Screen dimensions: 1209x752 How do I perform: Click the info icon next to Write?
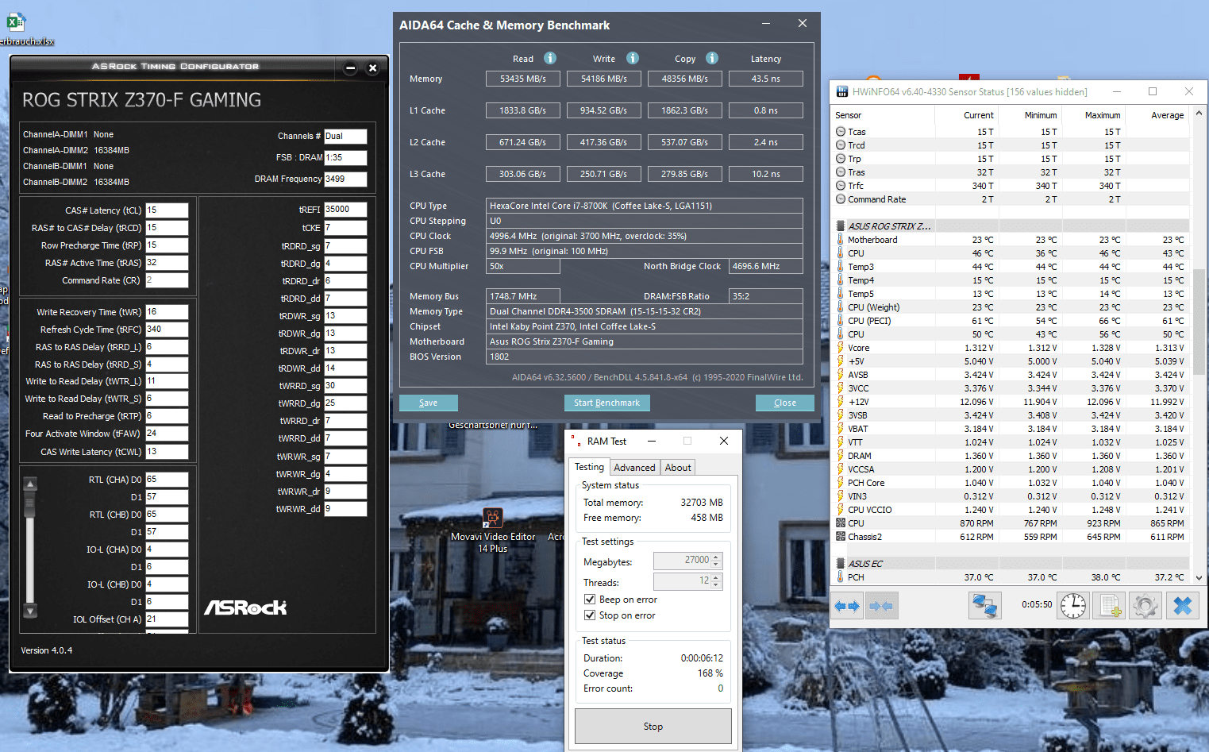tap(633, 58)
